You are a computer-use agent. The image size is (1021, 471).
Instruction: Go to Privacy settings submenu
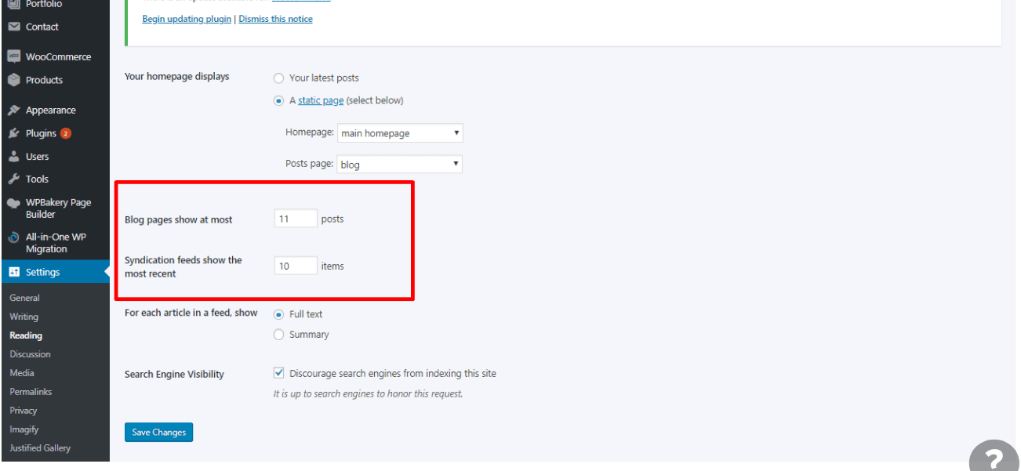pos(24,411)
